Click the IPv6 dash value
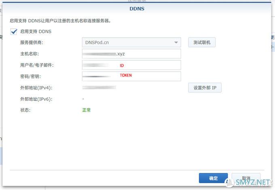The image size is (275, 190). pos(83,99)
